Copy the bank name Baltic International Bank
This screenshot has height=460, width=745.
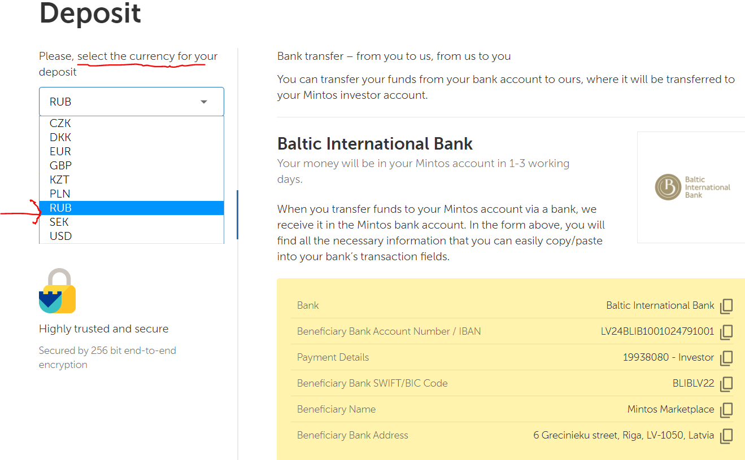(x=726, y=306)
